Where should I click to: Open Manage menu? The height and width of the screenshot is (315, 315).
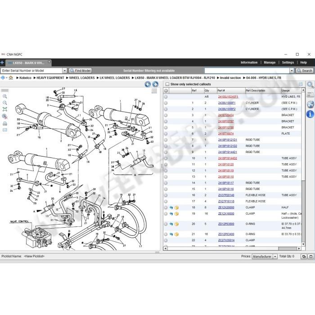tap(270, 63)
